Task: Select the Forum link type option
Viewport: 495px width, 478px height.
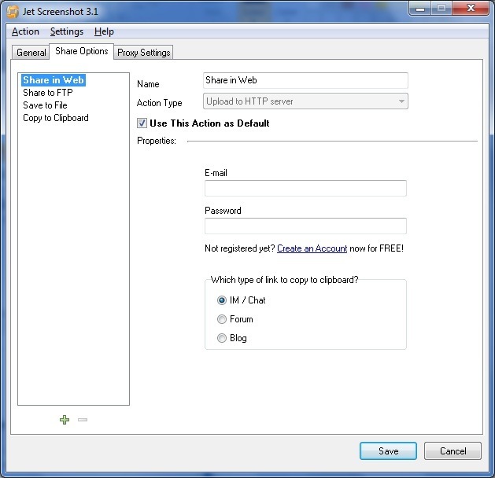Action: click(x=221, y=319)
